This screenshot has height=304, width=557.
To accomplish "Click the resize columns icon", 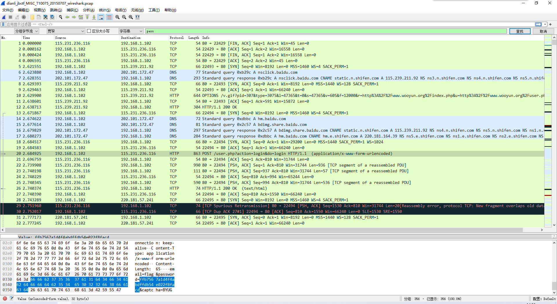I will coord(138,17).
